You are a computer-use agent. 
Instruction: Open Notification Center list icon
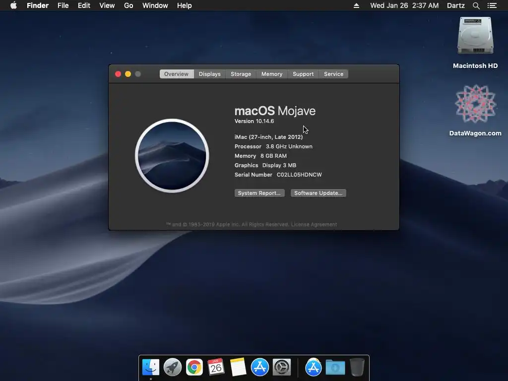pos(492,5)
